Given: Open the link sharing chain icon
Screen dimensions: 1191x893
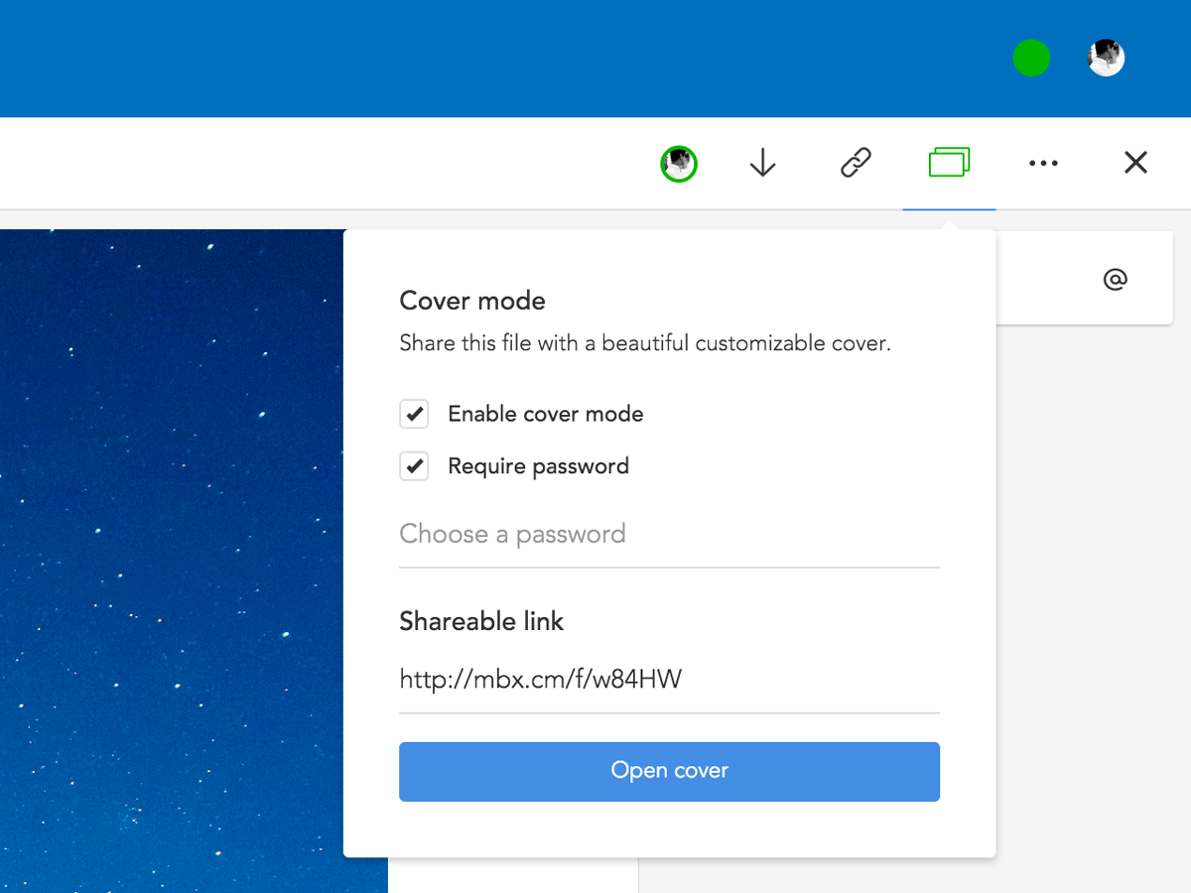Looking at the screenshot, I should [x=856, y=163].
